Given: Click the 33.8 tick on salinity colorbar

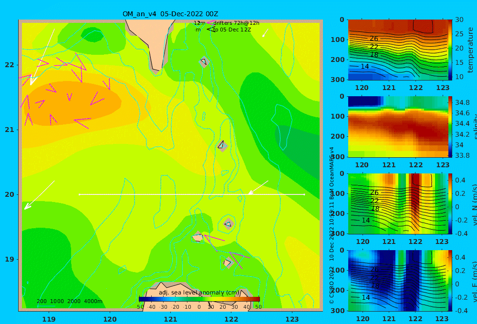Looking at the screenshot, I should click(x=462, y=156).
